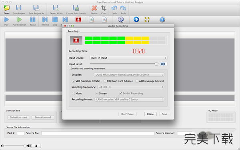240x150 pixels.
Task: Open settings with the gear icon
Action: 121,20
